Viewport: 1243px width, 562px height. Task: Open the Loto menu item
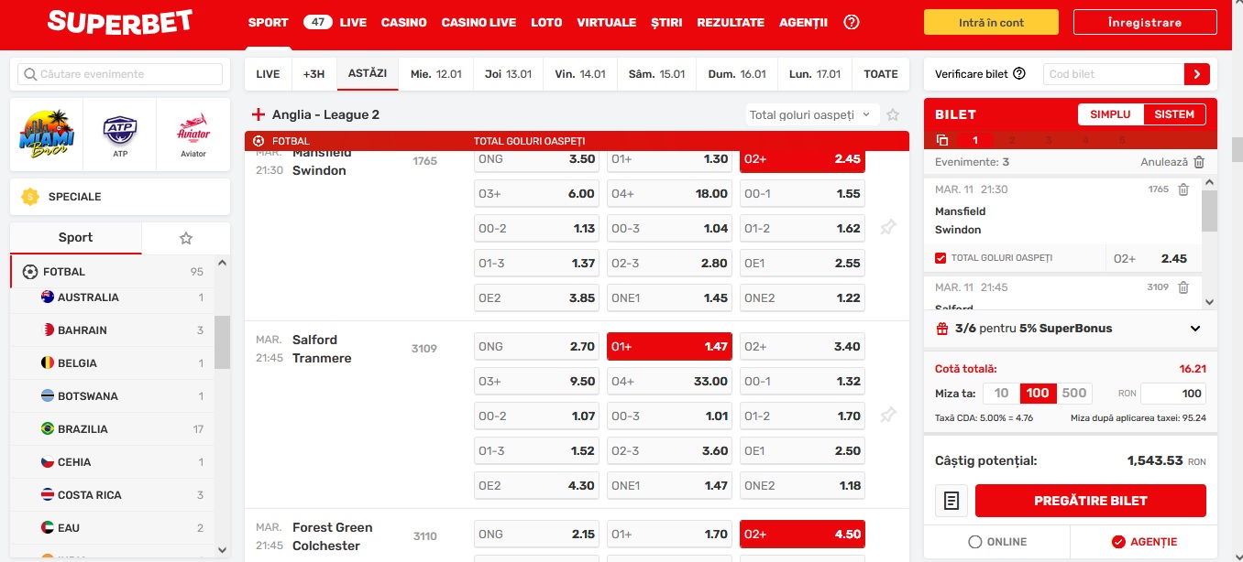click(x=546, y=23)
